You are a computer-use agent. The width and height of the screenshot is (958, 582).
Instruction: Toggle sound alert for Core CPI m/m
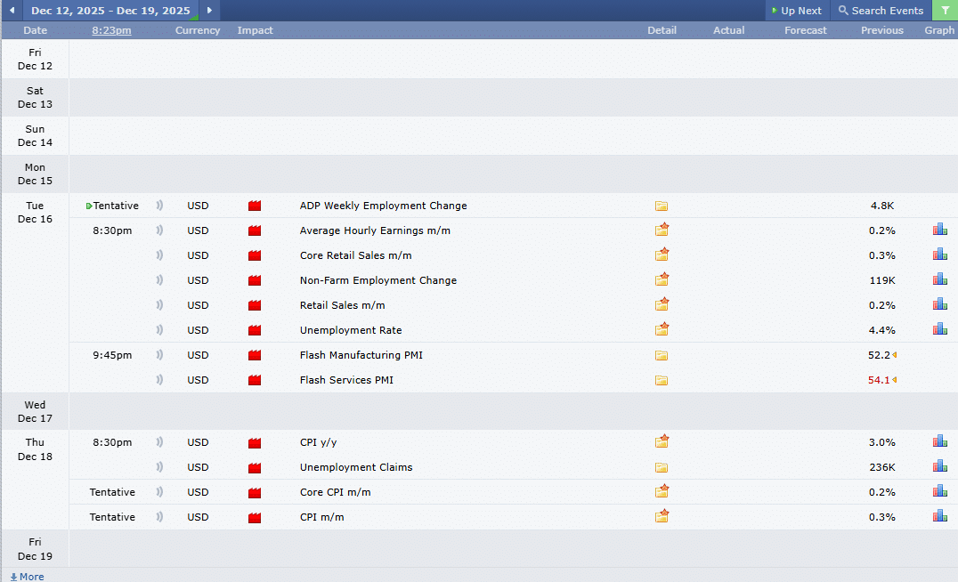point(160,492)
